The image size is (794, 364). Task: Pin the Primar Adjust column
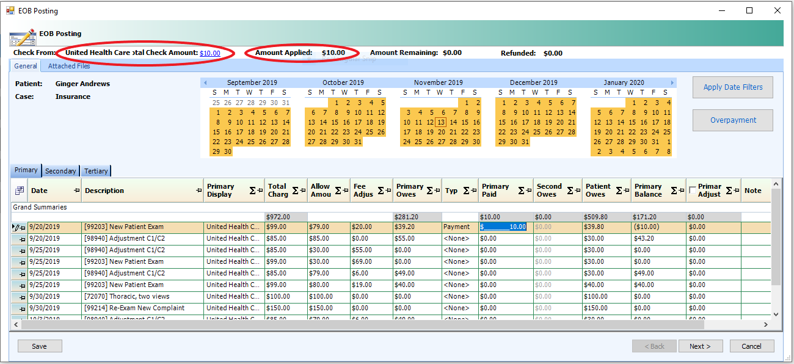coord(736,191)
